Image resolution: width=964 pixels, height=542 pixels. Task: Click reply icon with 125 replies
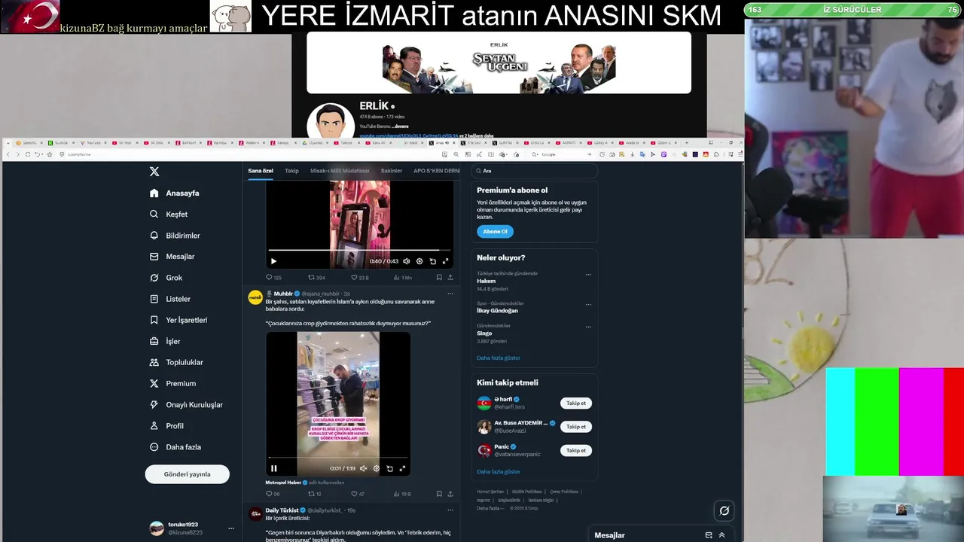click(x=269, y=278)
